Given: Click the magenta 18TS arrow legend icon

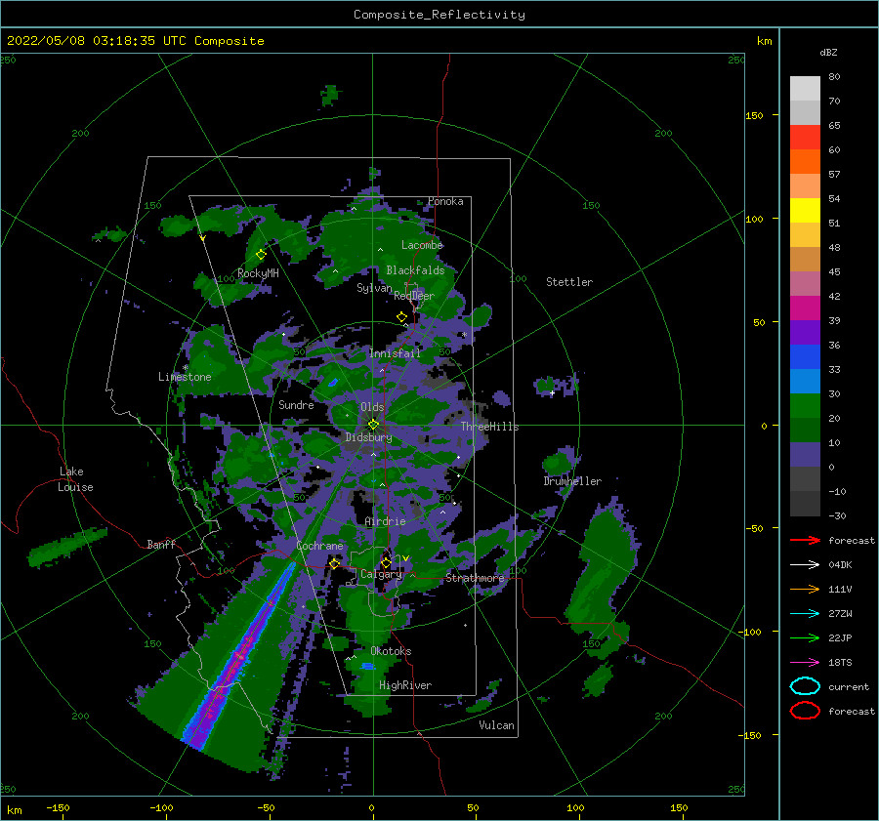Looking at the screenshot, I should coord(805,663).
